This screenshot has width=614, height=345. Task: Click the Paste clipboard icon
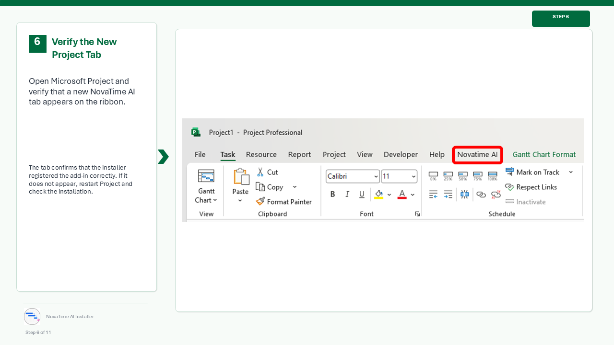click(x=241, y=176)
